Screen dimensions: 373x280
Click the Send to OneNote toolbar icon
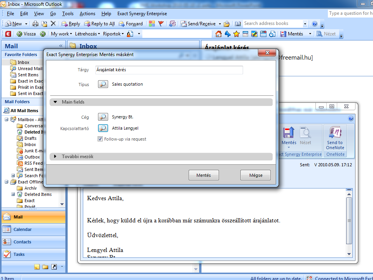tap(172, 24)
